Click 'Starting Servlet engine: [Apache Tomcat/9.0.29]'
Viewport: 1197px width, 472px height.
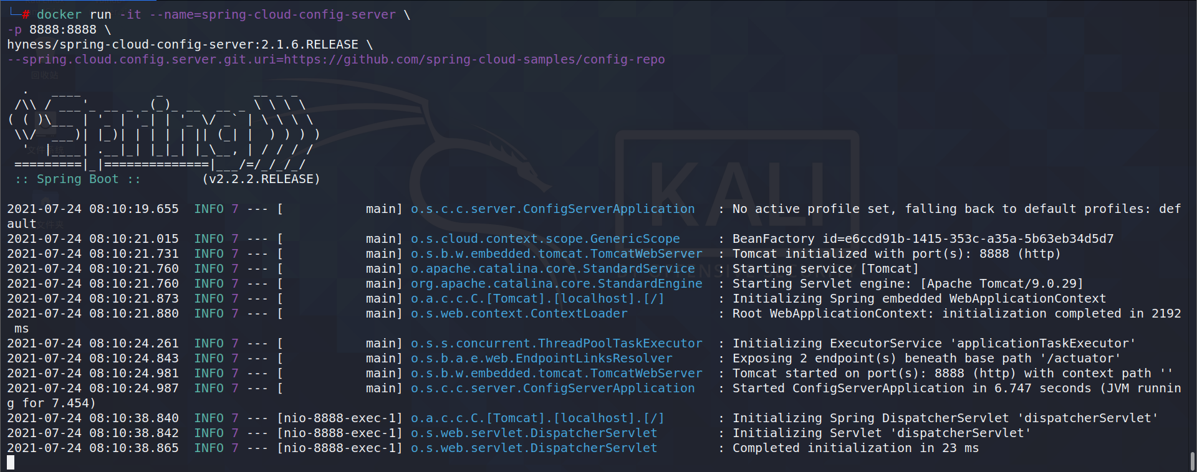pyautogui.click(x=908, y=284)
